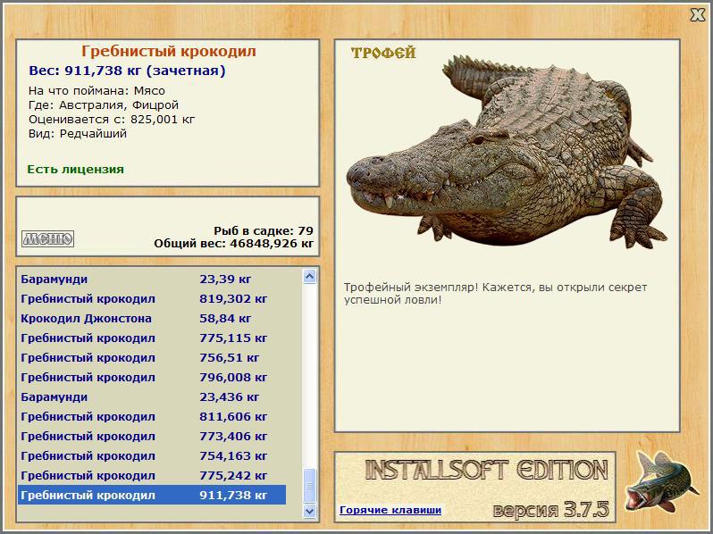The image size is (713, 534).
Task: Click the crocodile trophy image
Action: click(x=506, y=152)
